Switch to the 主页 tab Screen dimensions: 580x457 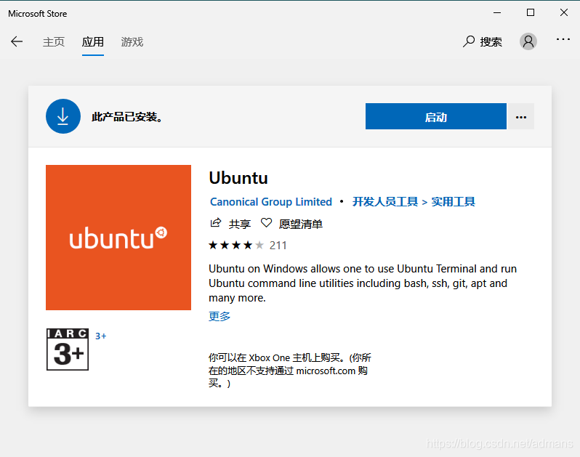[54, 42]
